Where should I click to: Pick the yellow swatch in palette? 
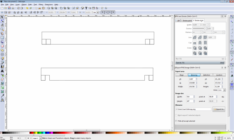tap(36, 133)
